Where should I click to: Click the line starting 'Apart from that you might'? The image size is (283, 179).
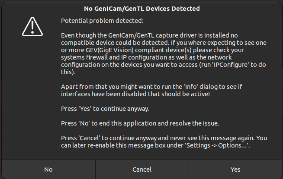click(x=151, y=87)
